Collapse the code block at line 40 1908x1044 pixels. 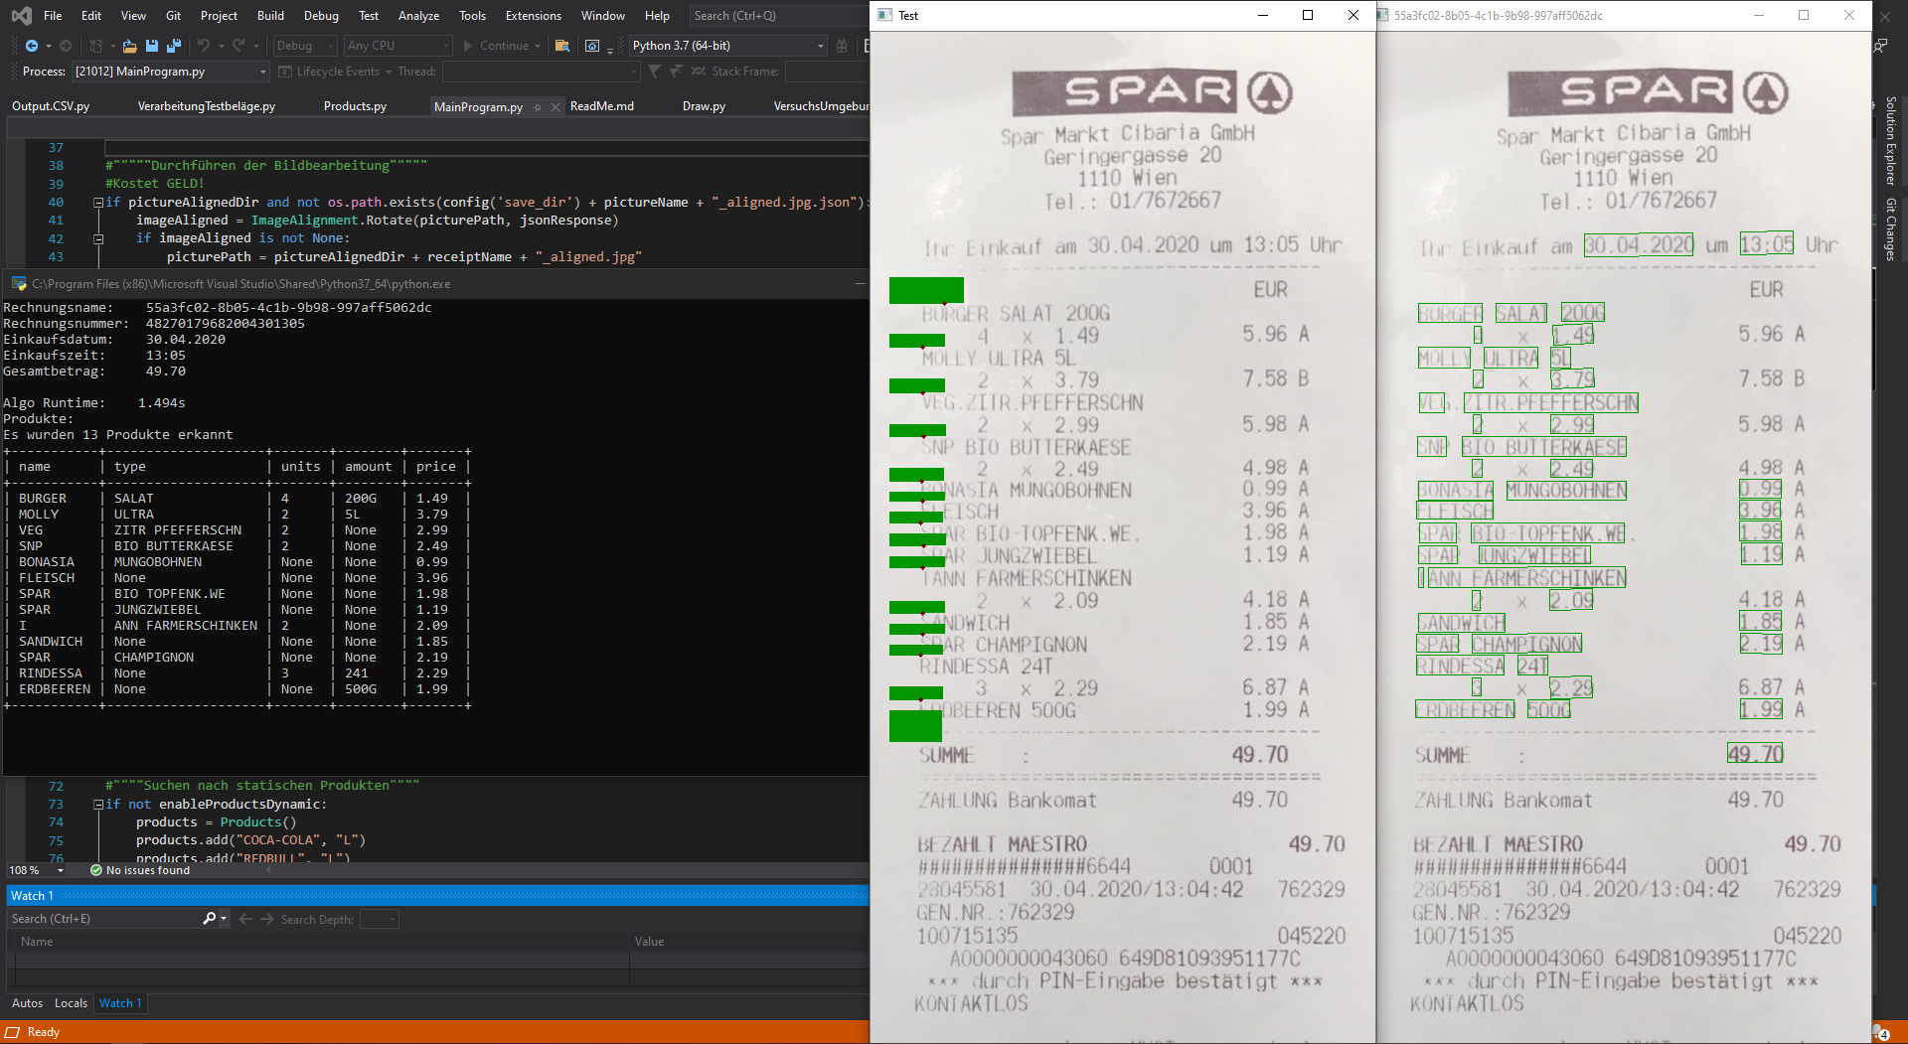point(98,203)
